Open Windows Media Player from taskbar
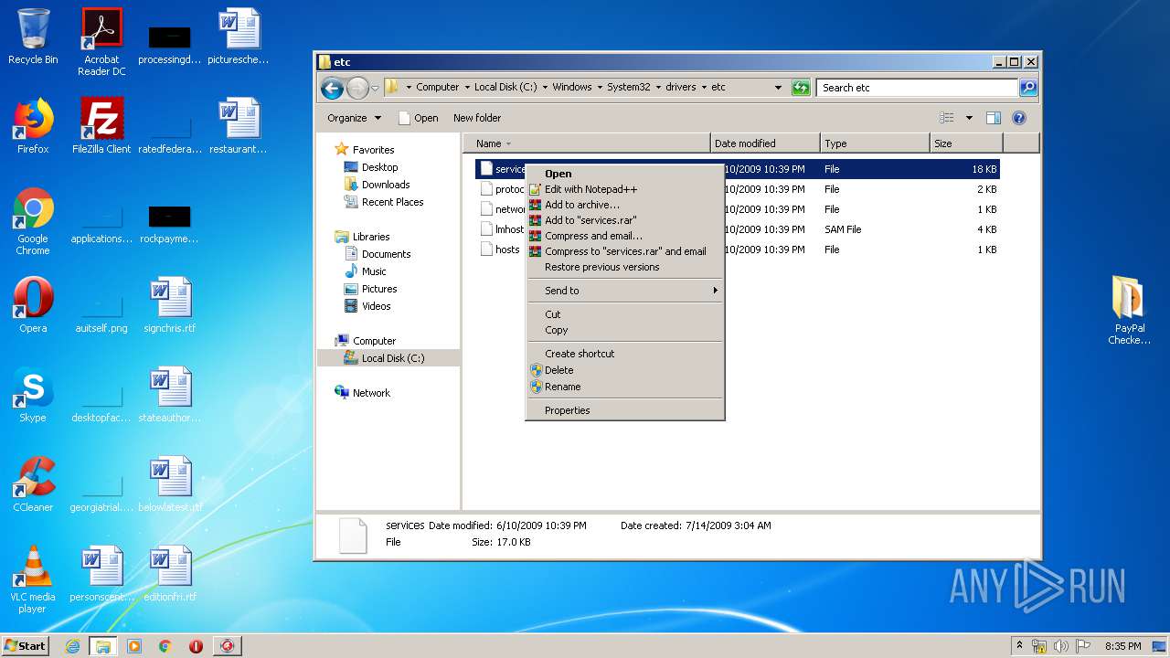Viewport: 1170px width, 658px height. (x=134, y=646)
